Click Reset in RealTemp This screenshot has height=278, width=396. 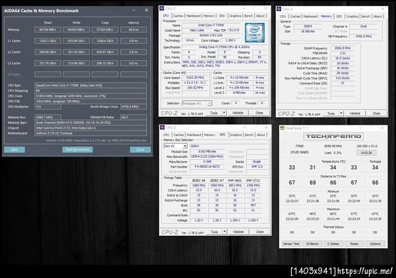coord(354,244)
